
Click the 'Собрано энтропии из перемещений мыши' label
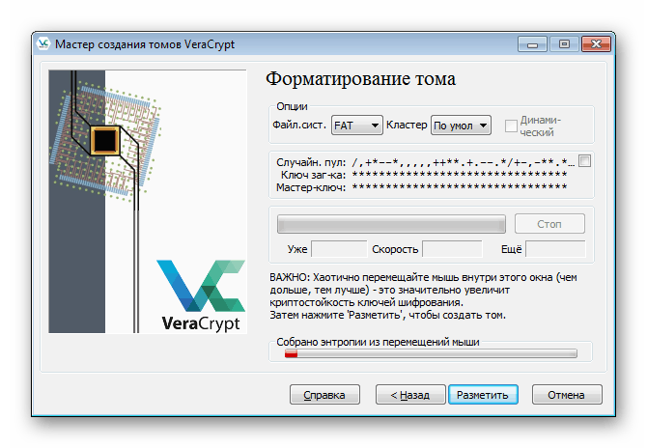pyautogui.click(x=378, y=342)
